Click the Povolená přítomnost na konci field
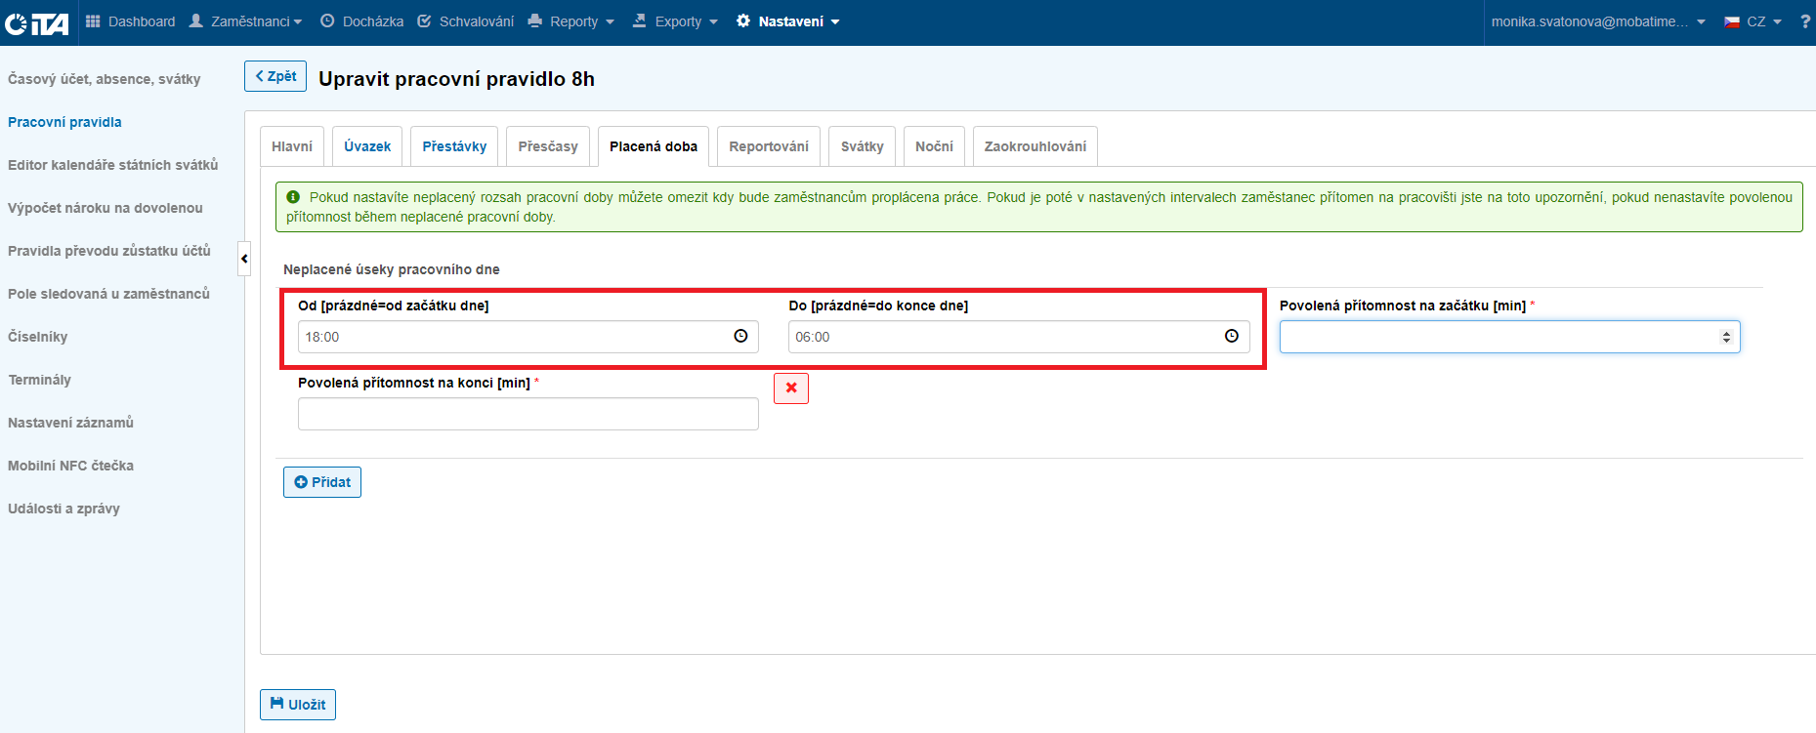 (528, 414)
